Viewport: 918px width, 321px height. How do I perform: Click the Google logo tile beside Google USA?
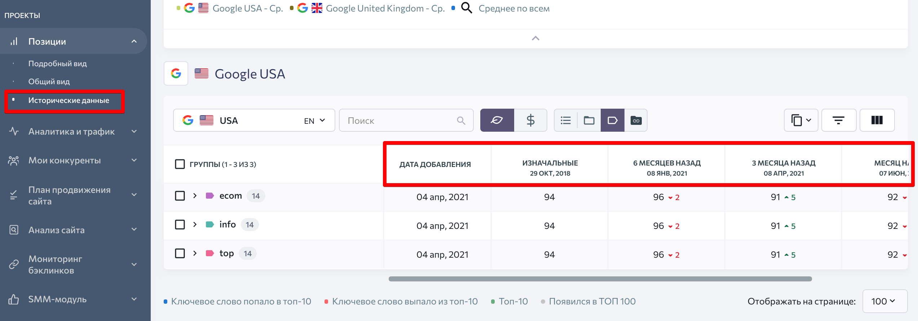176,73
